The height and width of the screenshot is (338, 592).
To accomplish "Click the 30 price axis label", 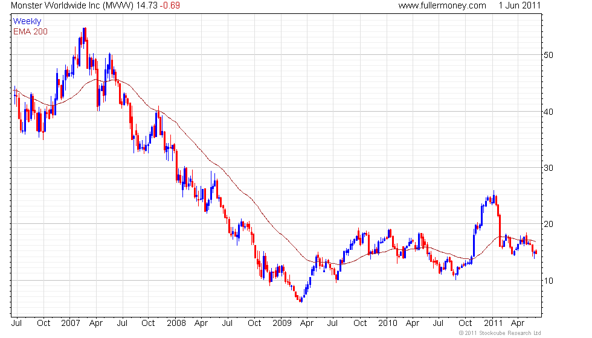I will pyautogui.click(x=549, y=168).
